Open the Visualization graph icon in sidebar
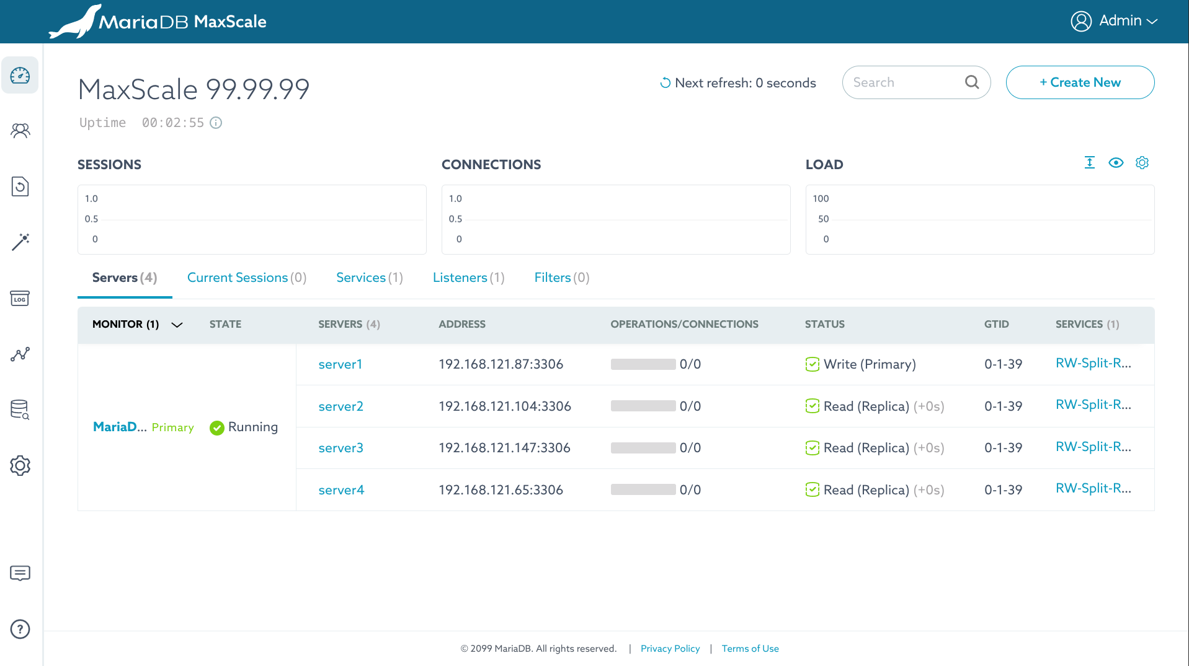 [x=20, y=354]
